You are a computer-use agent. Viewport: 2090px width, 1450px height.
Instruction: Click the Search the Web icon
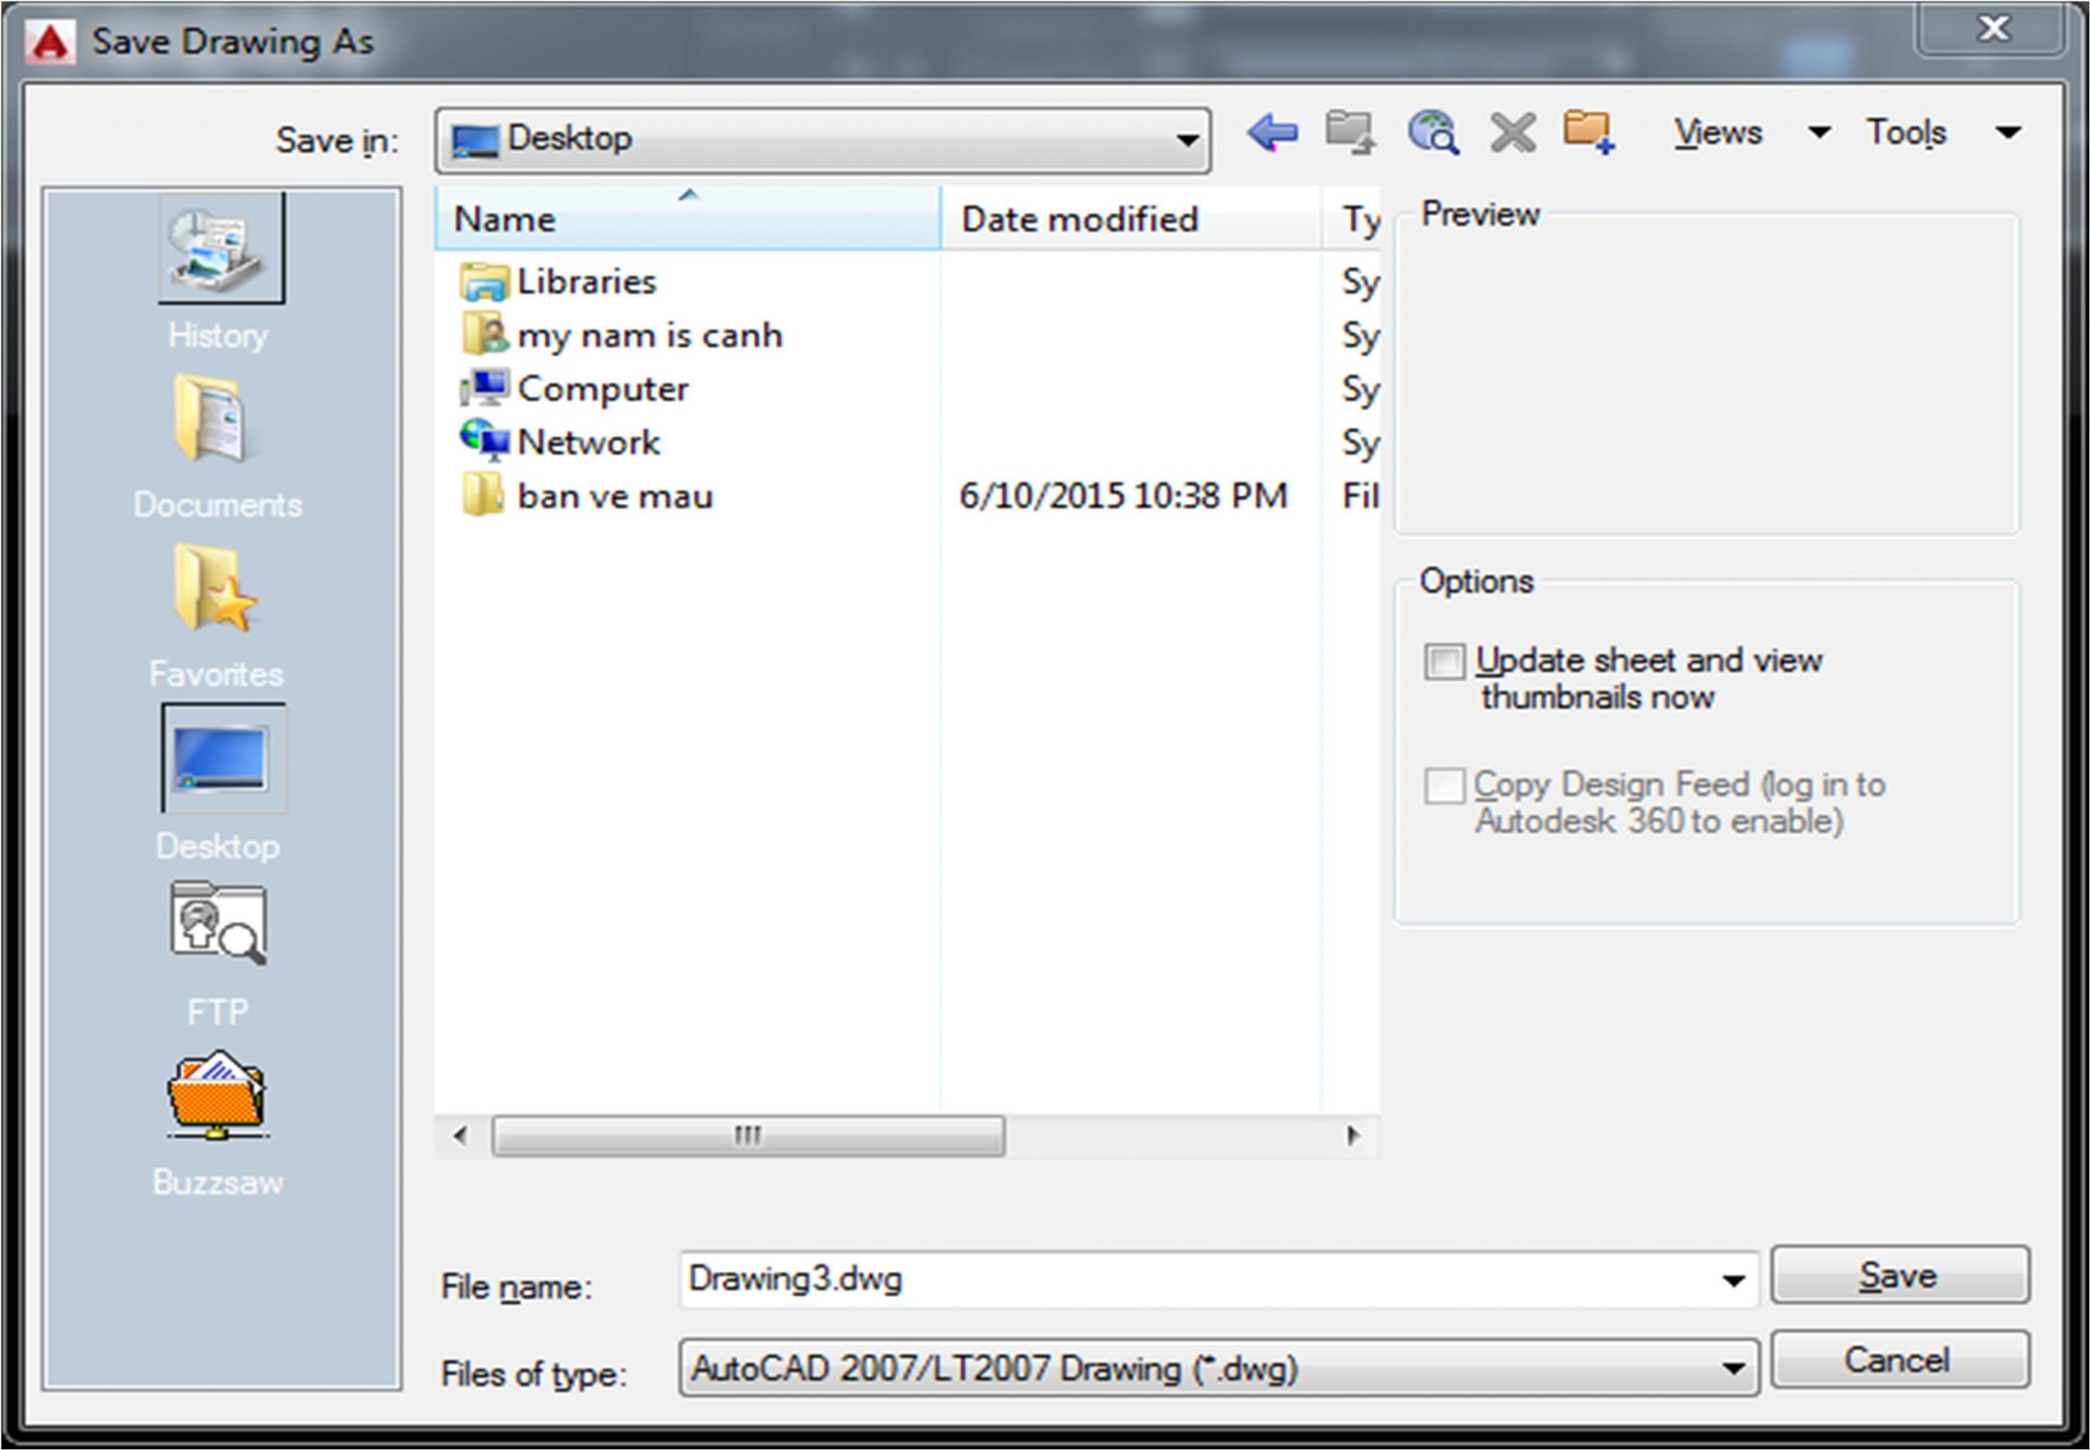[1433, 134]
